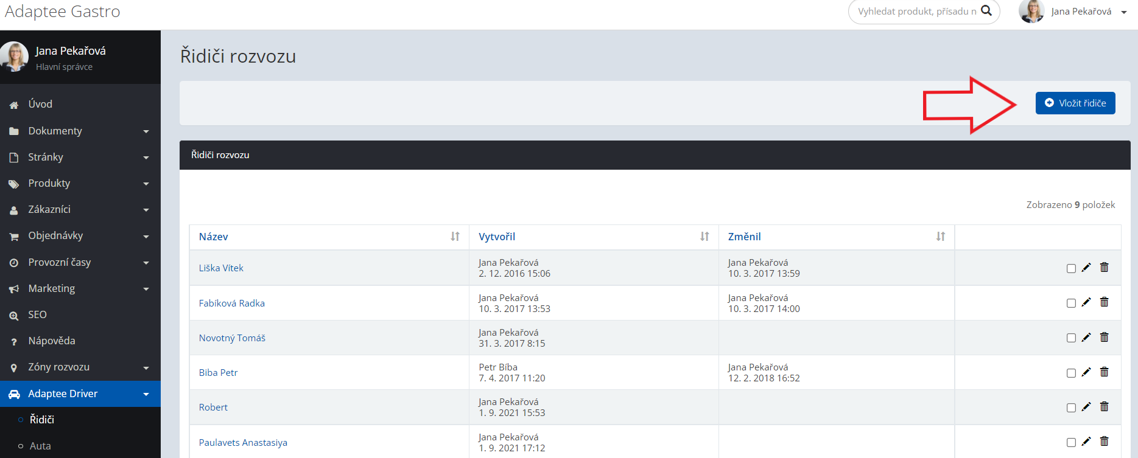This screenshot has width=1138, height=458.
Task: Open the Nápověda menu item
Action: (x=80, y=341)
